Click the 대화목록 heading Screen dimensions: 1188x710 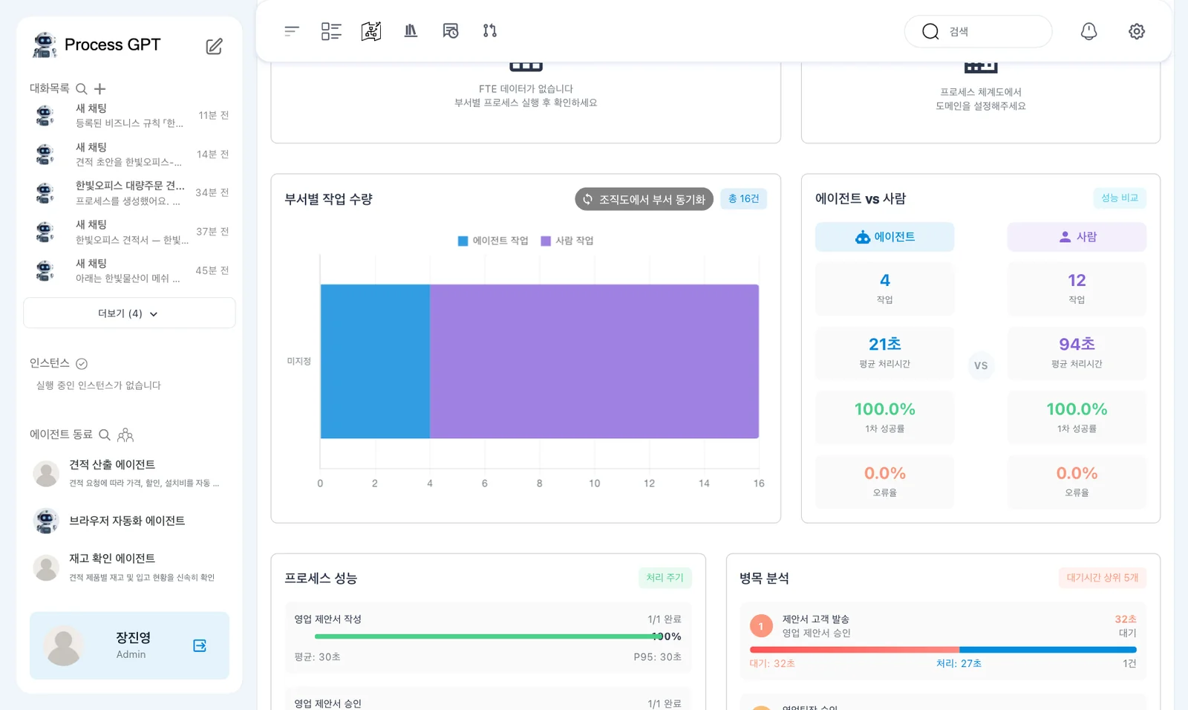[49, 88]
